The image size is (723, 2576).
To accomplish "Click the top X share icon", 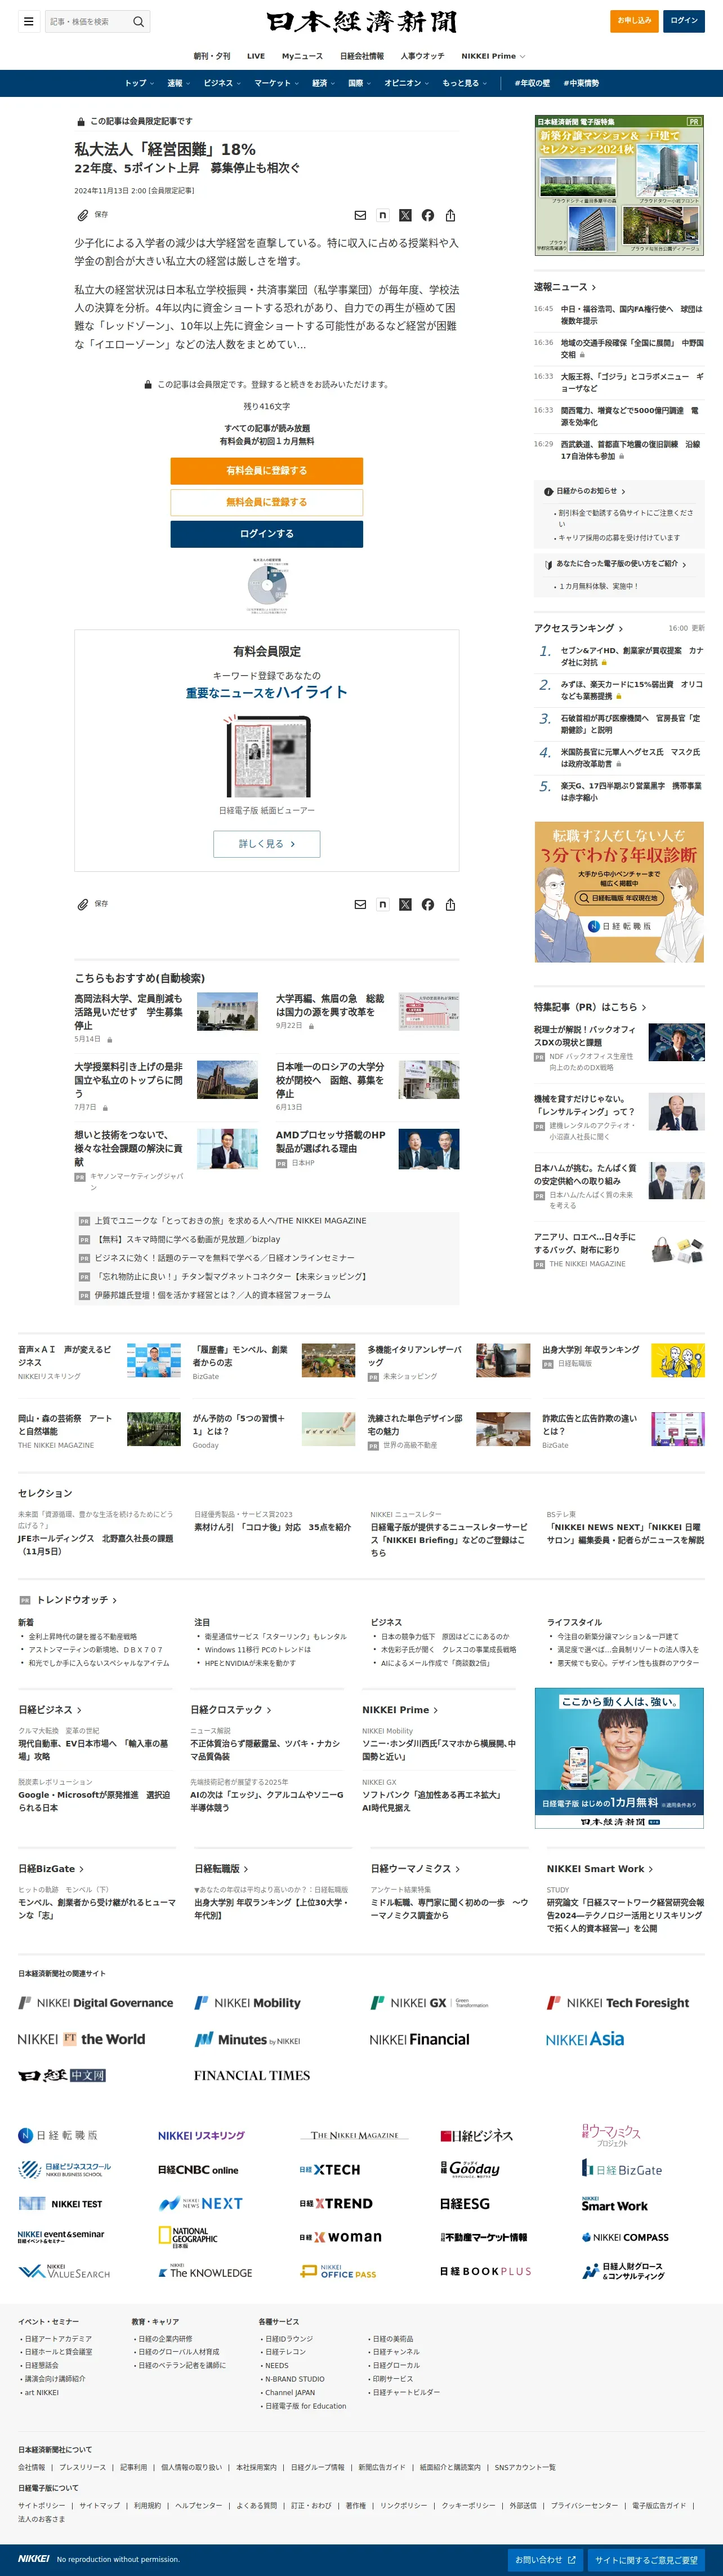I will click(405, 215).
